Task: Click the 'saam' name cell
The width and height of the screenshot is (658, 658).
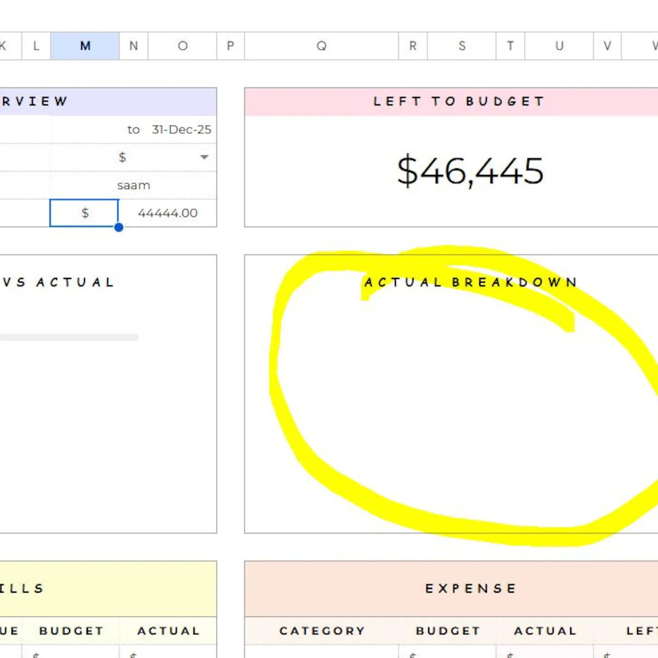Action: (x=134, y=185)
